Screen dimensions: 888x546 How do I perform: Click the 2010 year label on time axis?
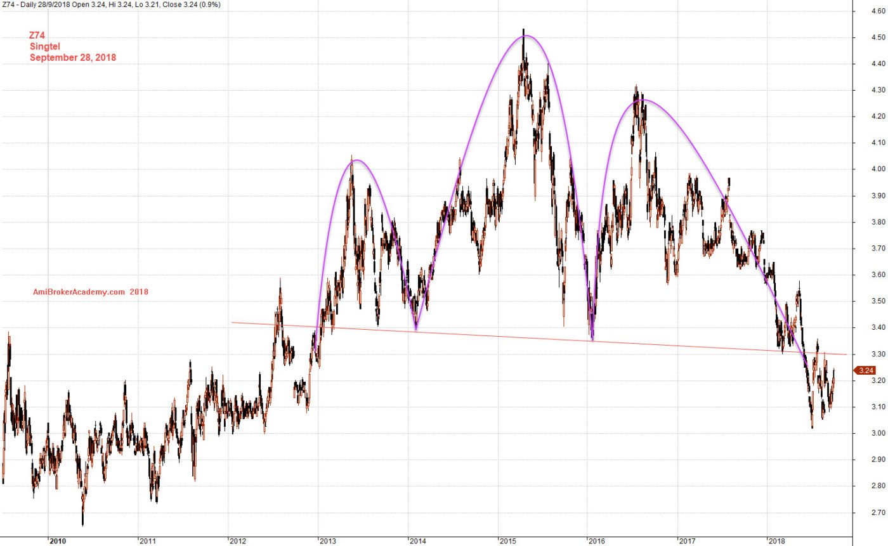[x=58, y=541]
